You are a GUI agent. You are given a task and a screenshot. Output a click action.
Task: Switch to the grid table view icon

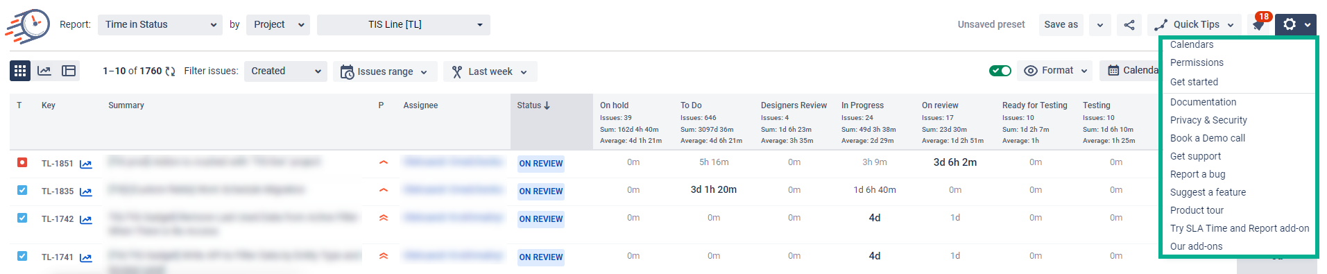click(20, 71)
